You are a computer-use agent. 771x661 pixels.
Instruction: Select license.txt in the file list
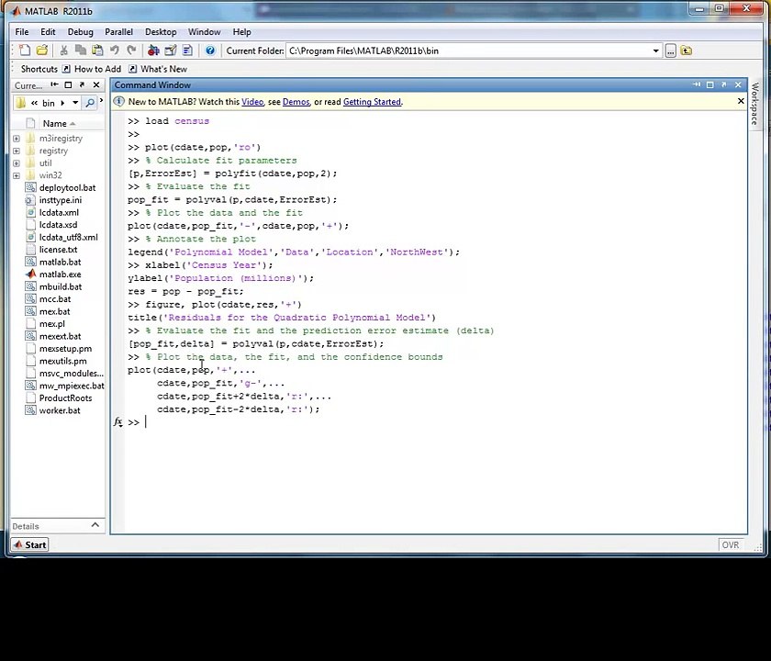[x=58, y=250]
